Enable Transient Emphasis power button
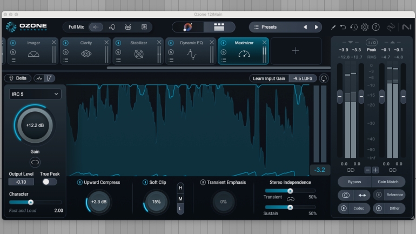Screen dimensions: 416x234 coord(203,182)
